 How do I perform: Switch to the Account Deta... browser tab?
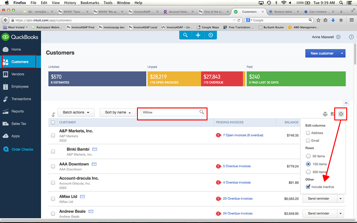point(179,12)
